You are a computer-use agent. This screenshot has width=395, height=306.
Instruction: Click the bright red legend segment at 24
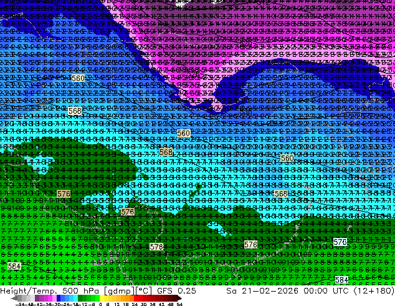coord(136,298)
